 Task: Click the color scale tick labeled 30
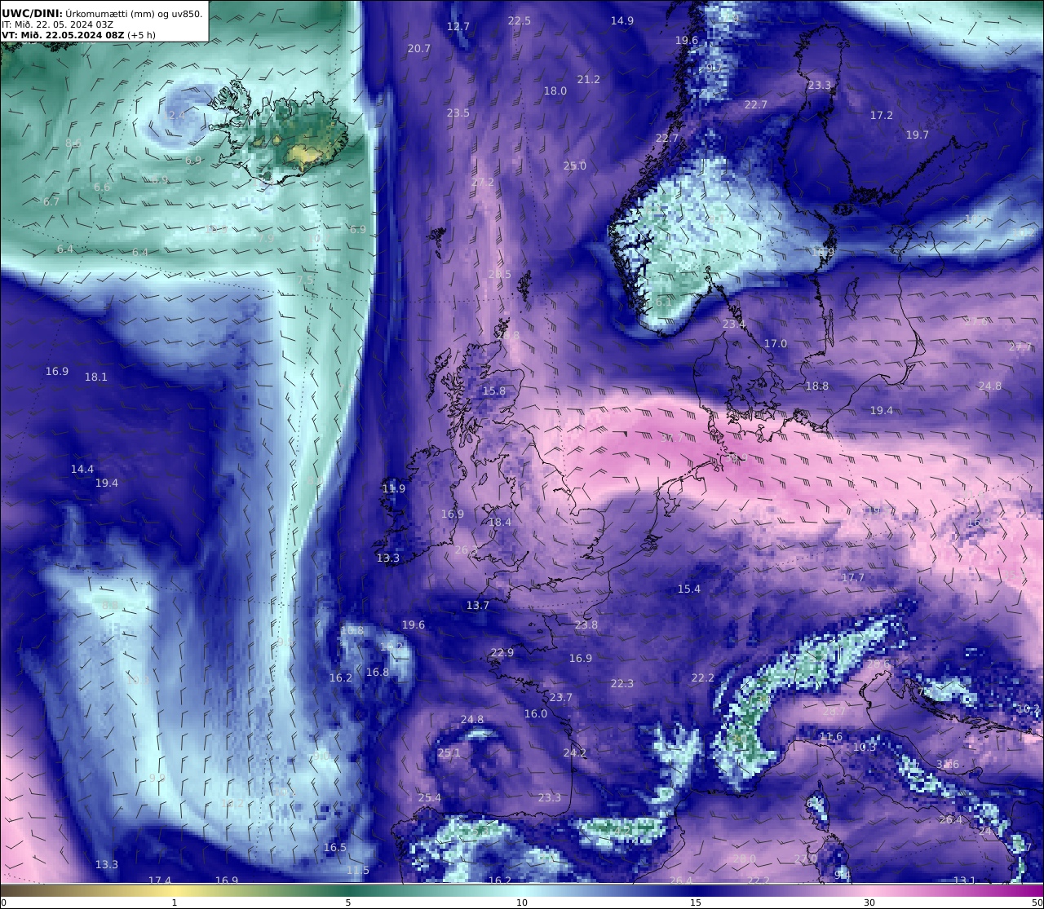pyautogui.click(x=869, y=902)
